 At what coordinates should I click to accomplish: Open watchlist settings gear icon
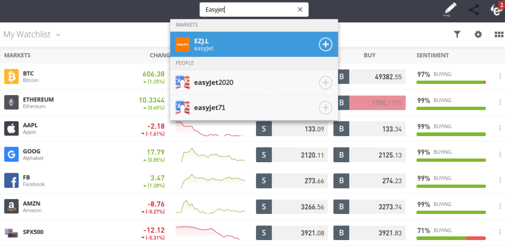478,35
